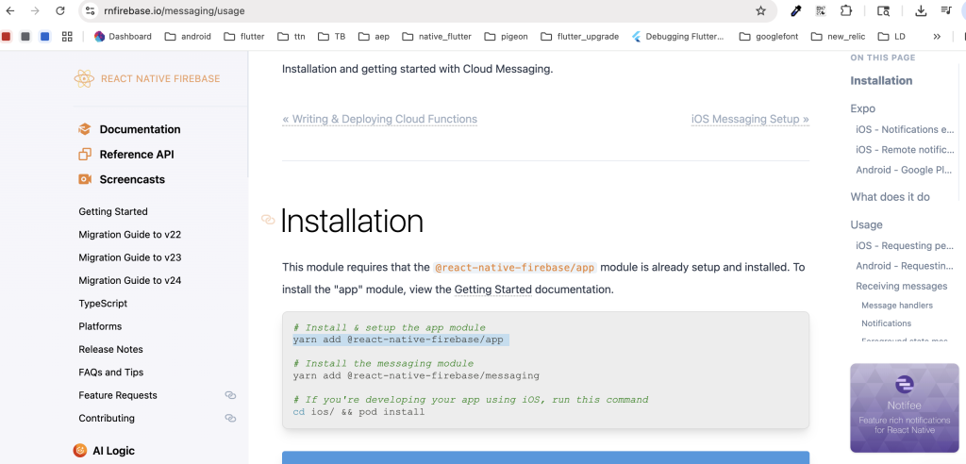The width and height of the screenshot is (966, 464).
Task: Open Migration Guide to v24
Action: tap(130, 280)
